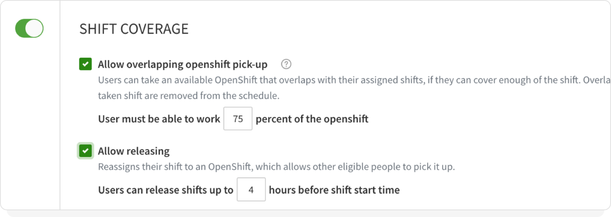Click the description starting "Reassigns their shift"

pyautogui.click(x=276, y=167)
